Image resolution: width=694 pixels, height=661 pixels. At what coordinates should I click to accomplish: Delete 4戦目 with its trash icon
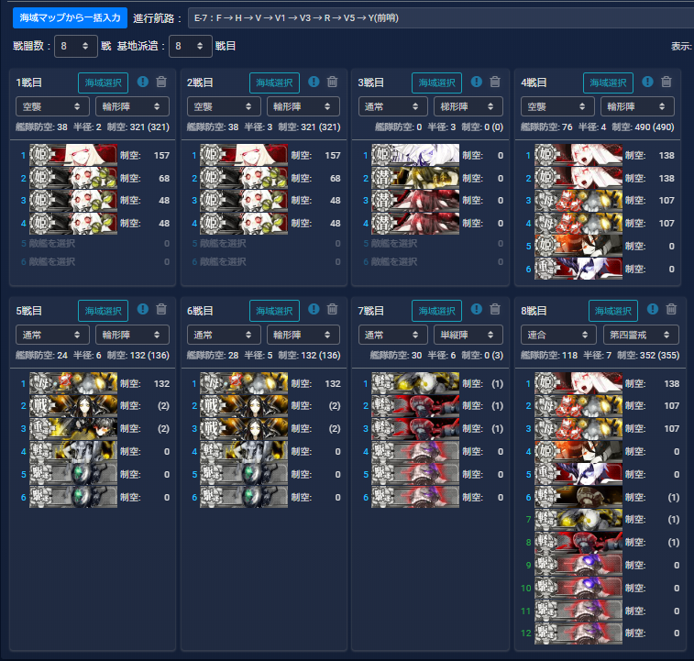(666, 82)
